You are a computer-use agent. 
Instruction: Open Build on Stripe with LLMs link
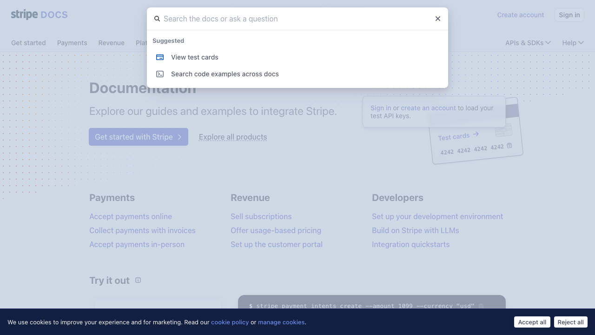click(416, 230)
